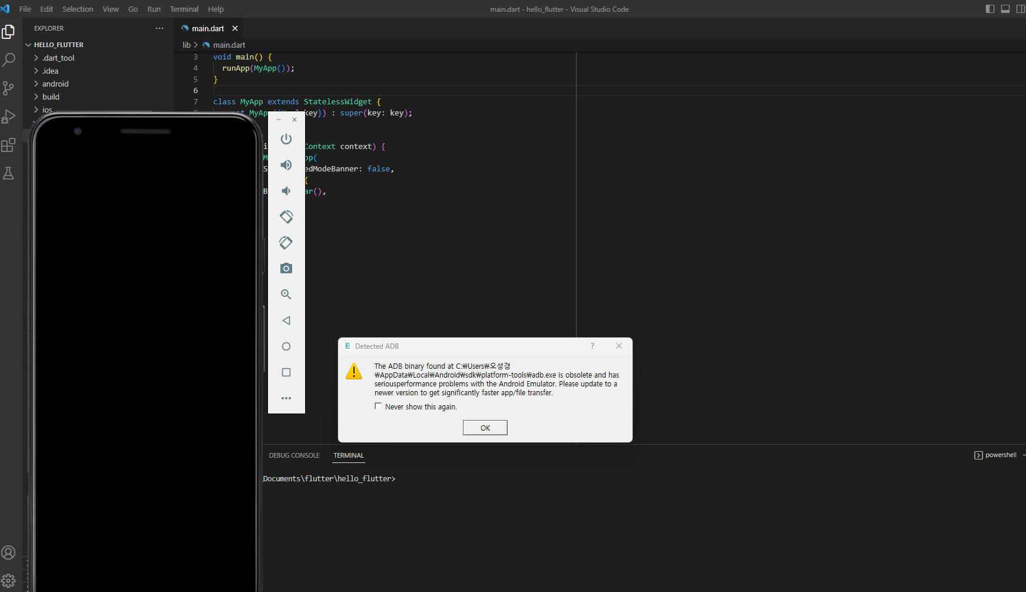
Task: Click the lib breadcrumb segment
Action: click(187, 45)
